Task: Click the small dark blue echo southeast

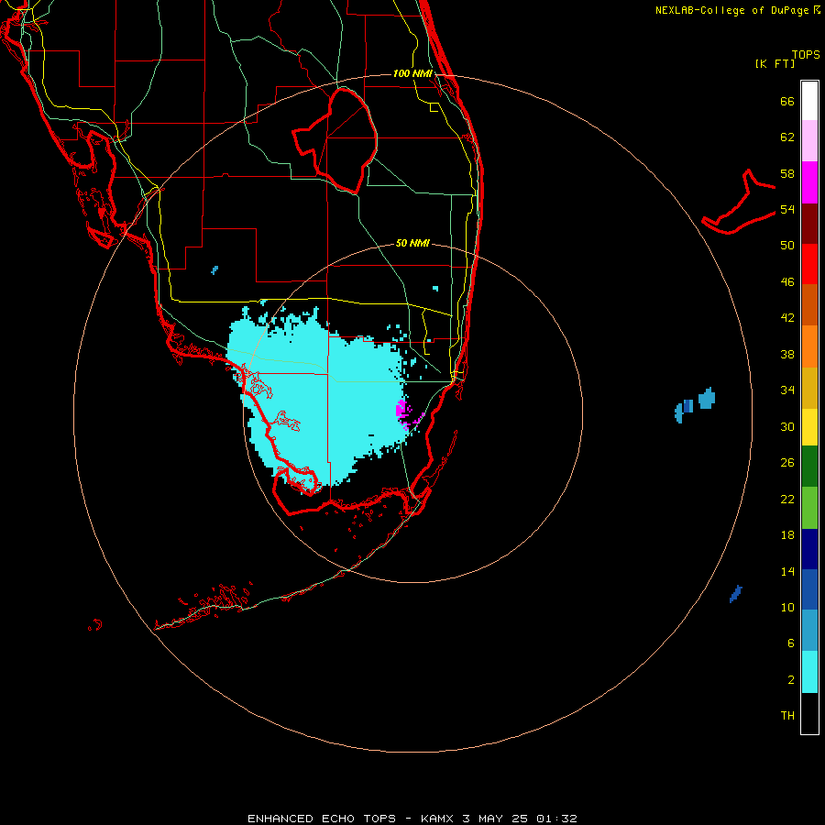Action: click(735, 594)
